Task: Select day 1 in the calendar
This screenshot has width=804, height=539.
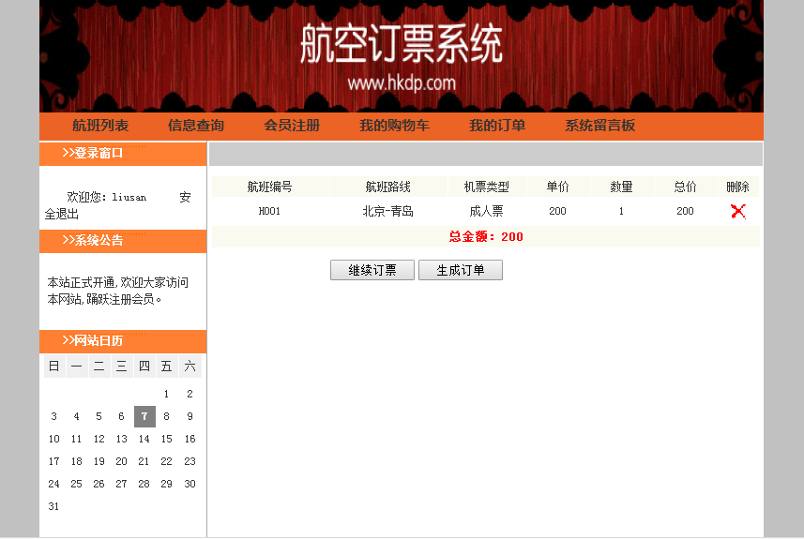Action: [x=167, y=394]
